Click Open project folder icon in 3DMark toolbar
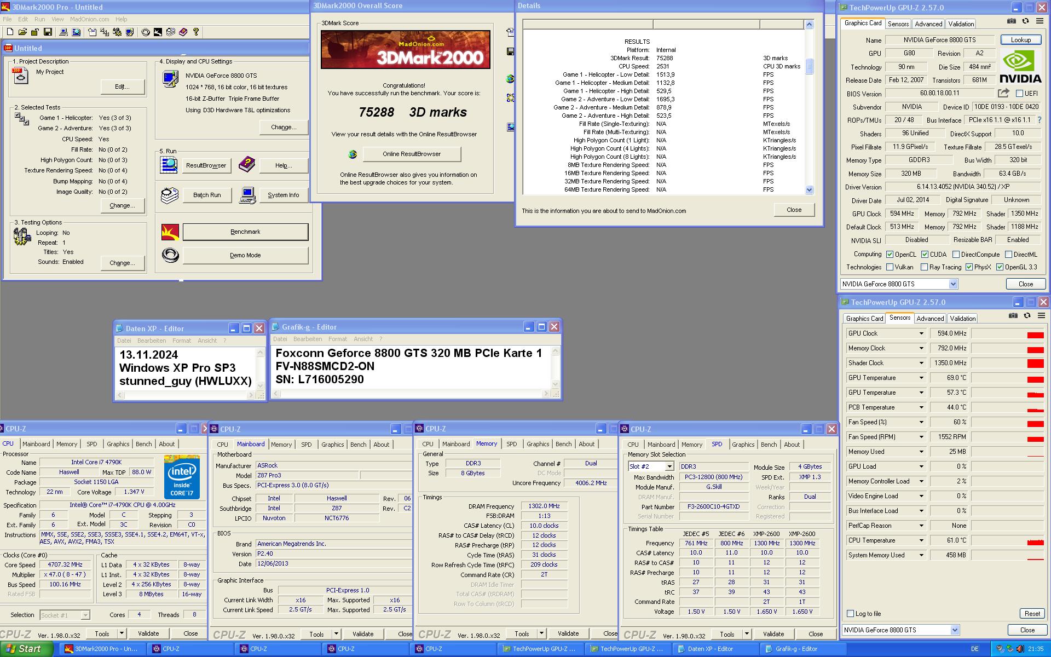The image size is (1051, 657). [22, 32]
